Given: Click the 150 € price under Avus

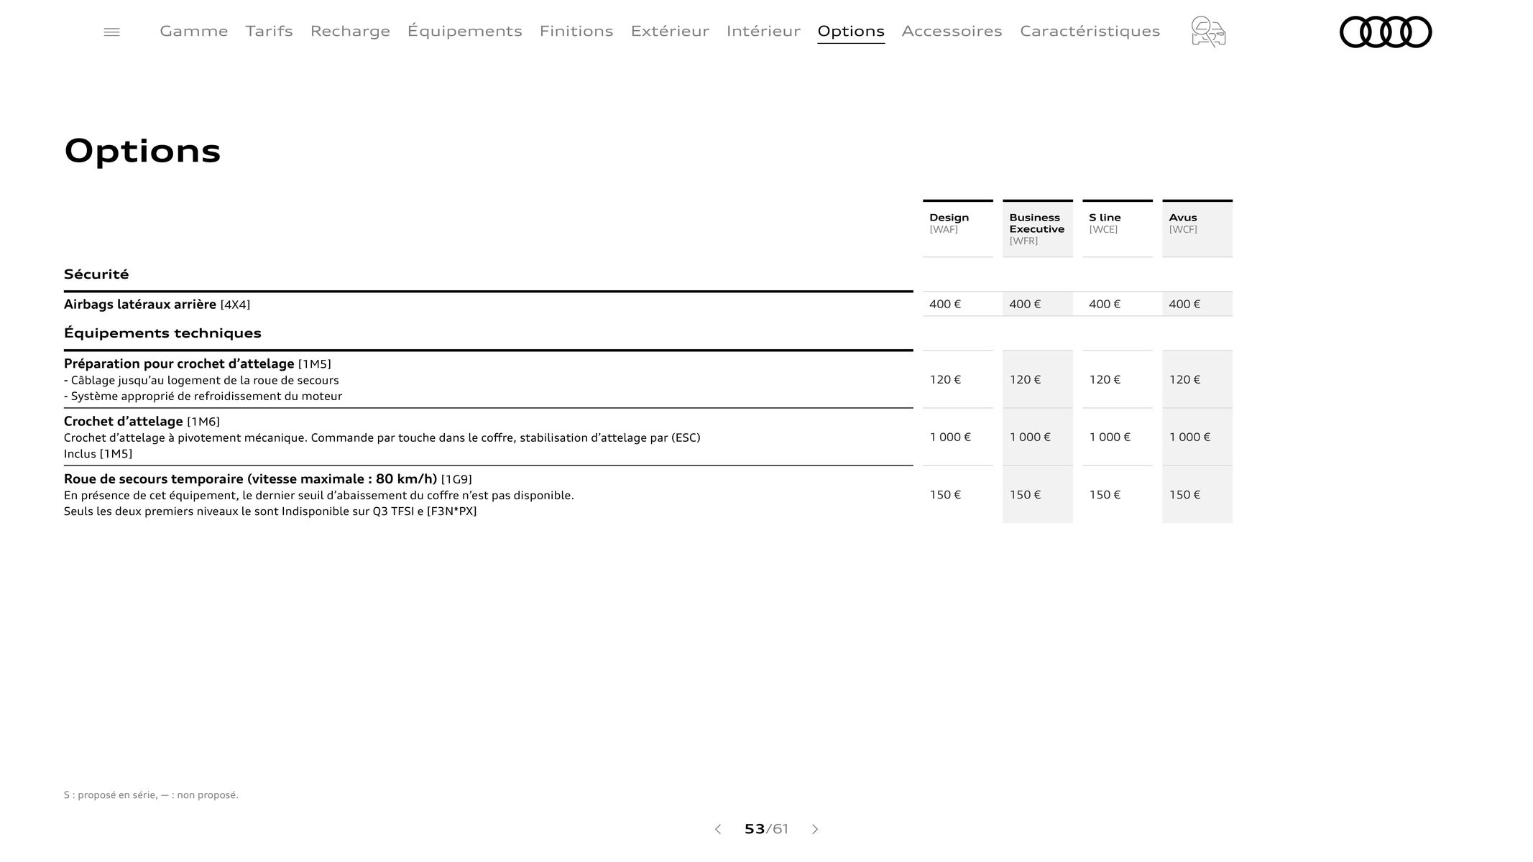Looking at the screenshot, I should (x=1184, y=494).
